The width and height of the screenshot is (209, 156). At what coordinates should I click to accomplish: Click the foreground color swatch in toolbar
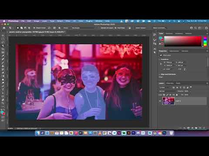pos(2,112)
